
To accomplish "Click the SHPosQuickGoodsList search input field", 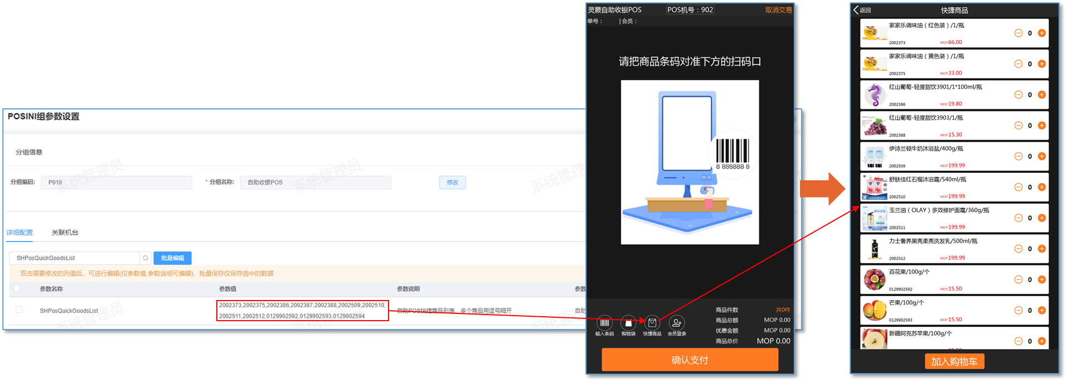I will [x=75, y=258].
